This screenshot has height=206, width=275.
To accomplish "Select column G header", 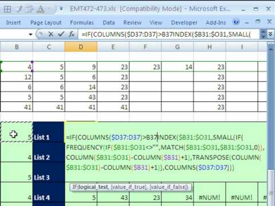I will 178,47.
